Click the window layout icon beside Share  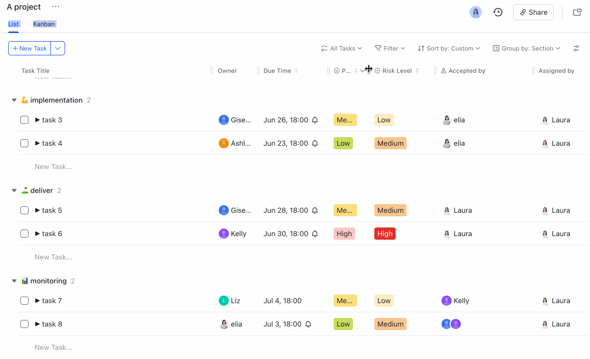click(577, 12)
